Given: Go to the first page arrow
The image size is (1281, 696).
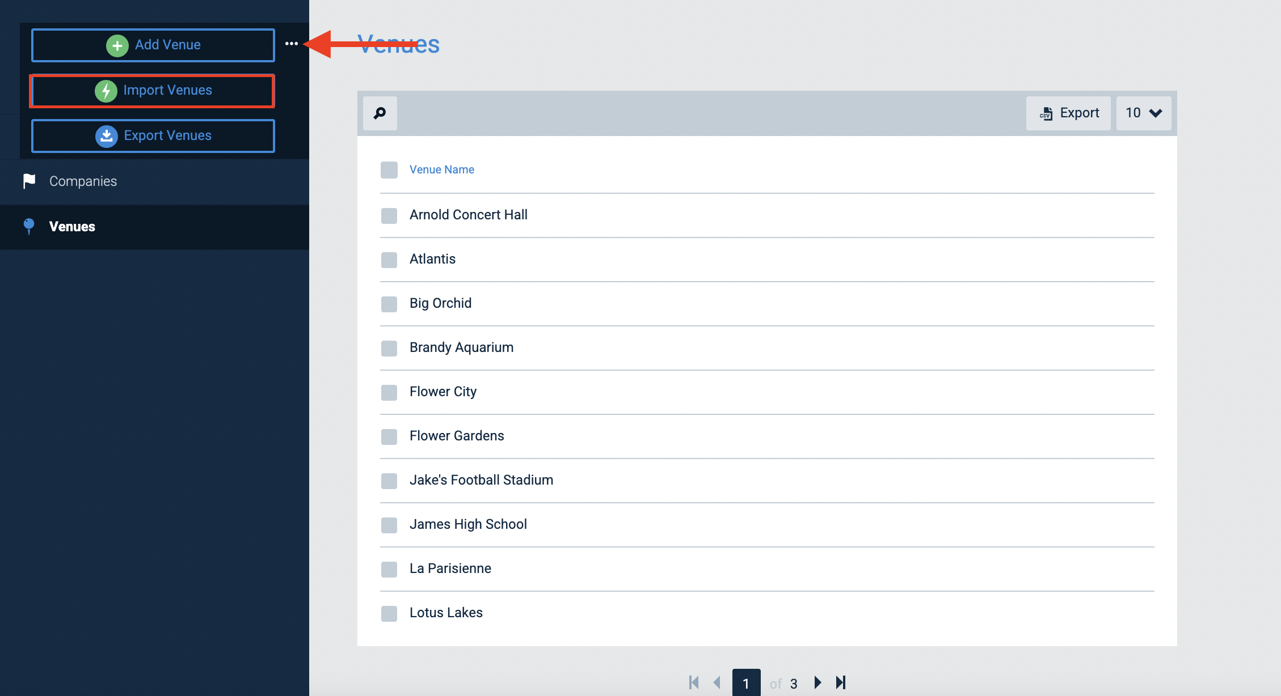Looking at the screenshot, I should tap(694, 682).
